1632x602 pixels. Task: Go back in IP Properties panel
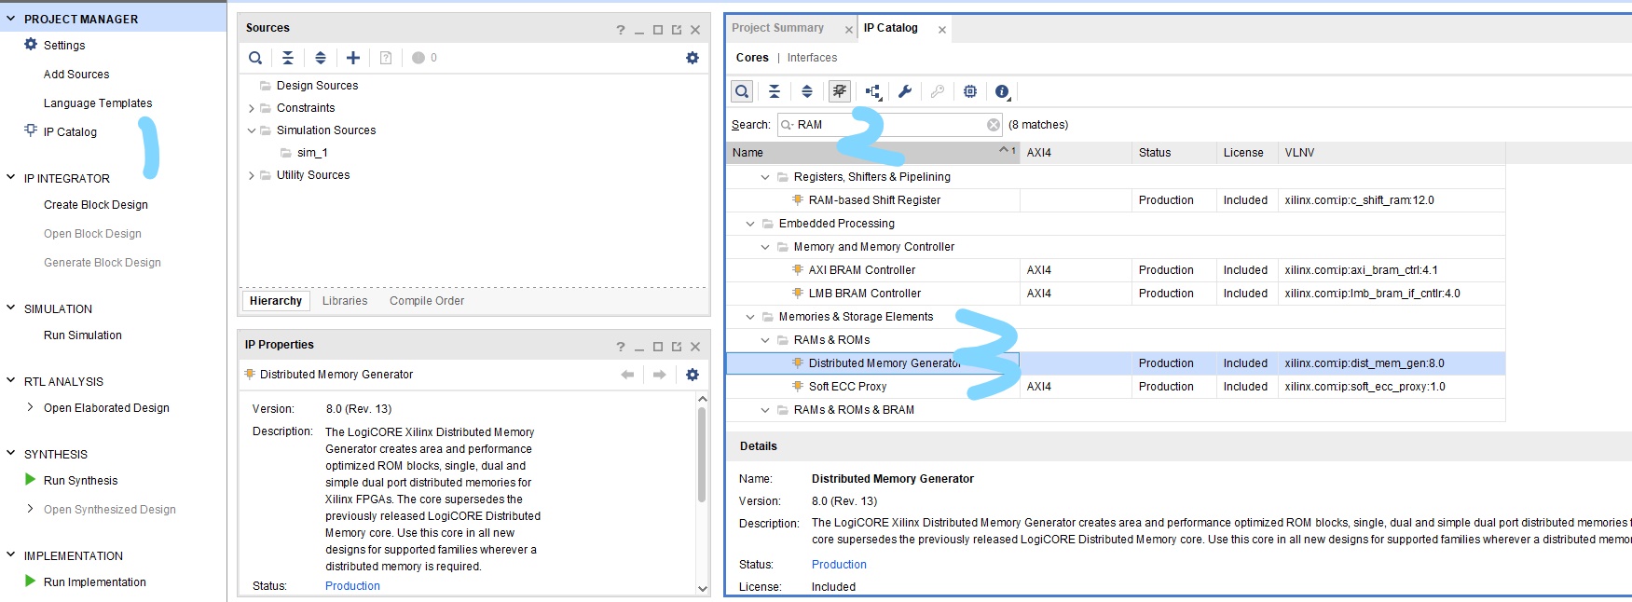coord(627,375)
